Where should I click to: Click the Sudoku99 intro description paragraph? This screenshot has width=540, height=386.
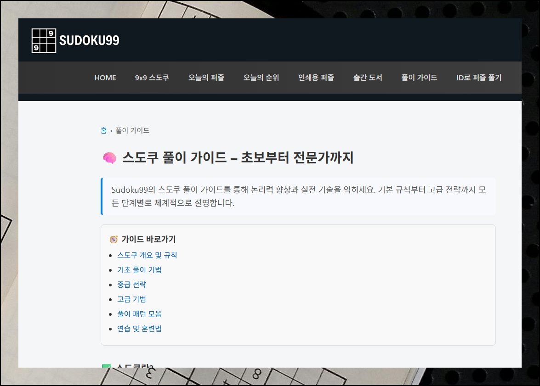coord(299,196)
